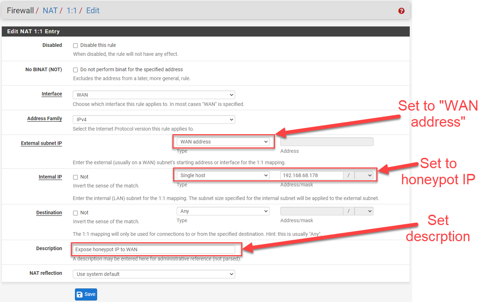
Task: Click the Internal IP address field
Action: click(x=312, y=175)
